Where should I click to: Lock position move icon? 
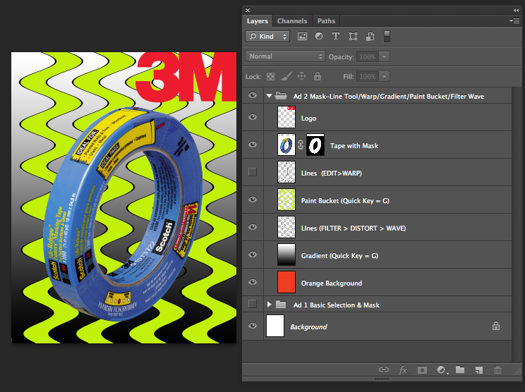click(301, 76)
